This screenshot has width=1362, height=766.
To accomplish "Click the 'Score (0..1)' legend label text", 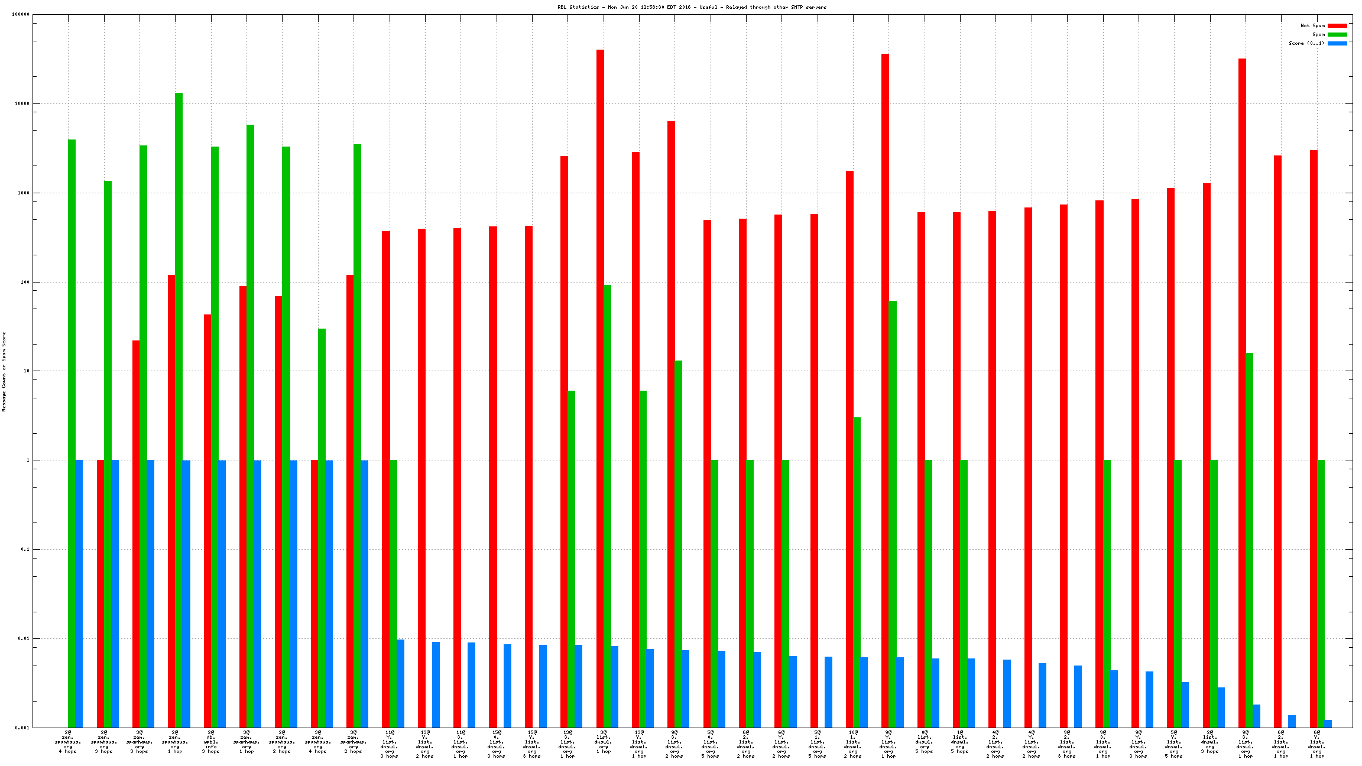I will pyautogui.click(x=1306, y=43).
